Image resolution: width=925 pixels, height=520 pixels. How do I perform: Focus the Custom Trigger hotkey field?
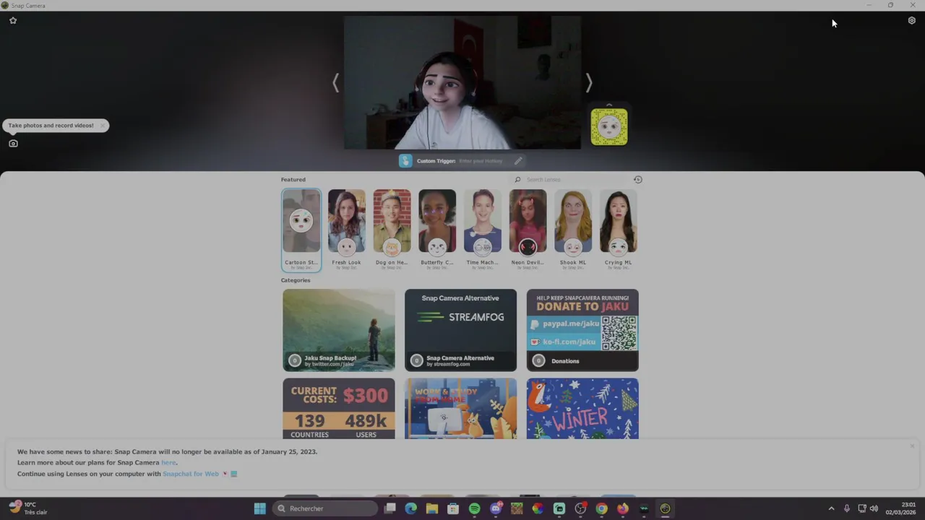481,161
